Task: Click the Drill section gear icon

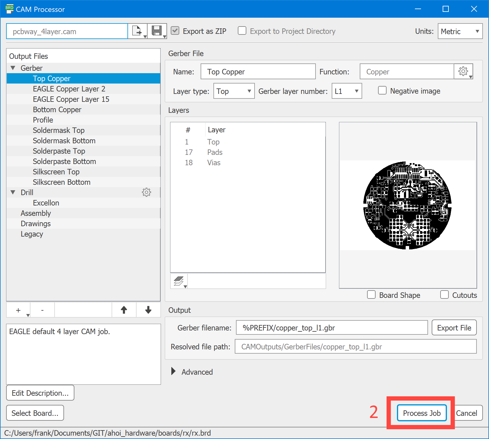Action: pyautogui.click(x=146, y=192)
